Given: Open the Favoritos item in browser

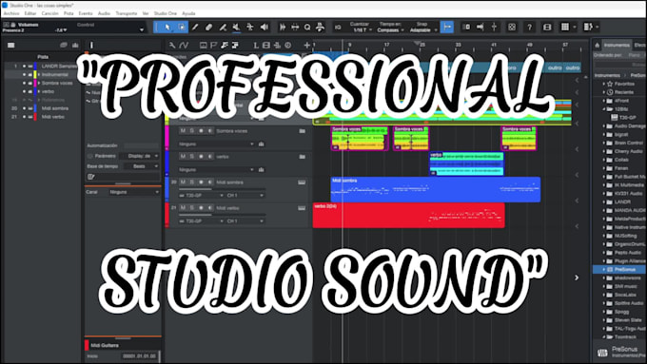Looking at the screenshot, I should [624, 84].
